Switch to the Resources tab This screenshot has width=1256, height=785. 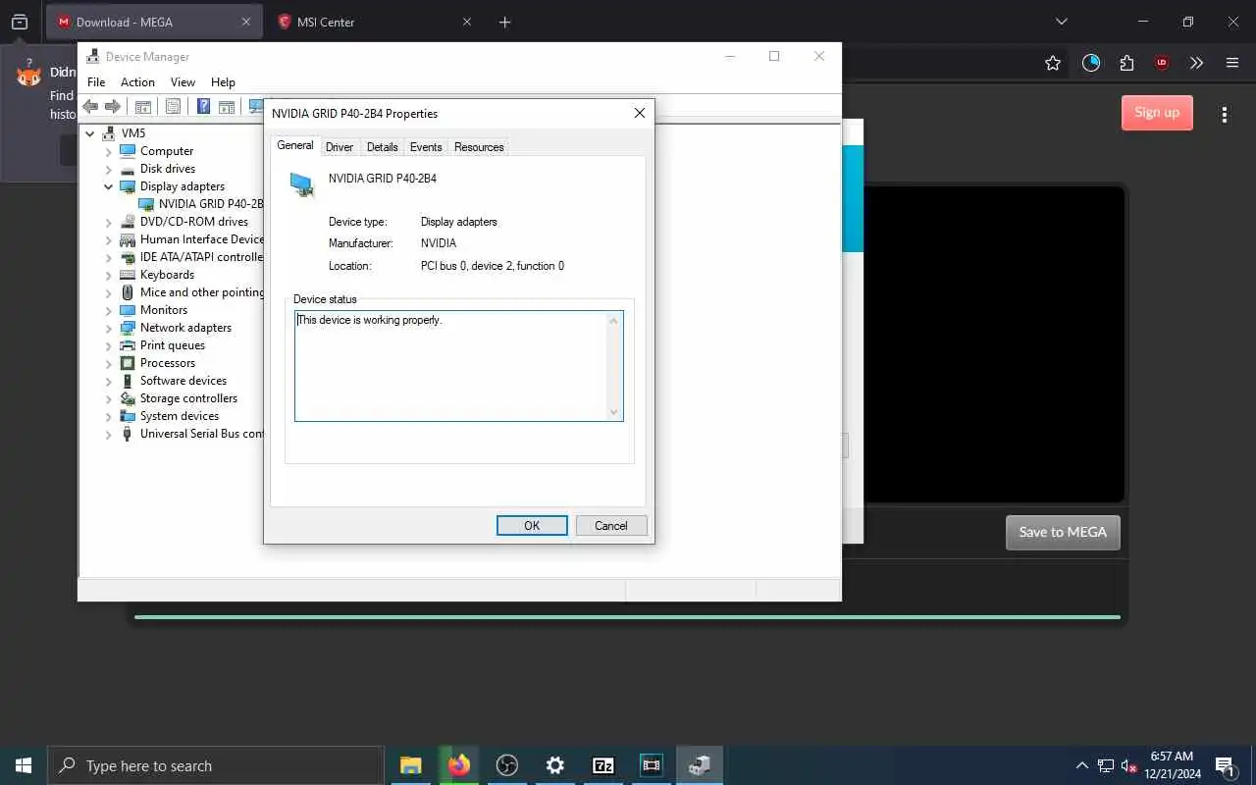coord(479,147)
